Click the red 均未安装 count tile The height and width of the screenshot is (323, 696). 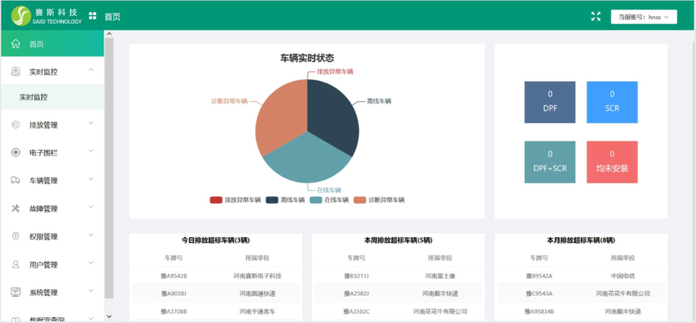[612, 161]
